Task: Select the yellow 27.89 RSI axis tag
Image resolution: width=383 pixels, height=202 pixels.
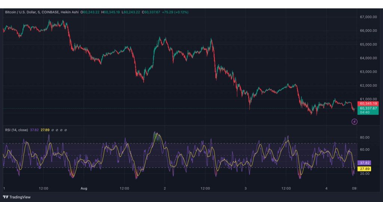Action: point(364,169)
